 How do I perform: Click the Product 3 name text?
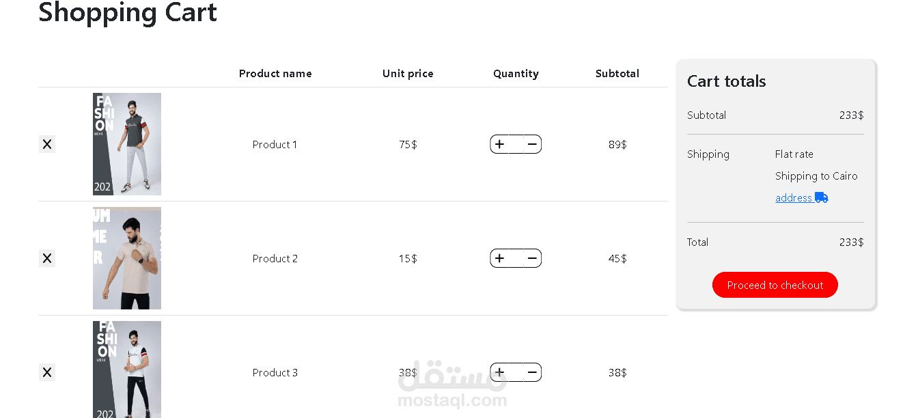pyautogui.click(x=275, y=373)
